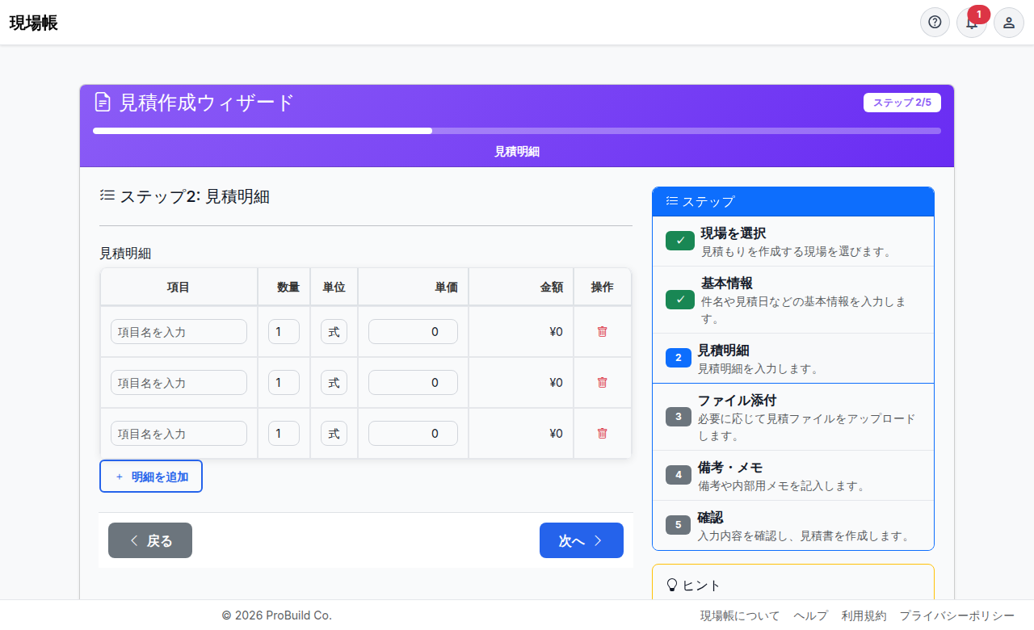Click the first row ¥0 amount
The image size is (1034, 630).
pyautogui.click(x=556, y=331)
